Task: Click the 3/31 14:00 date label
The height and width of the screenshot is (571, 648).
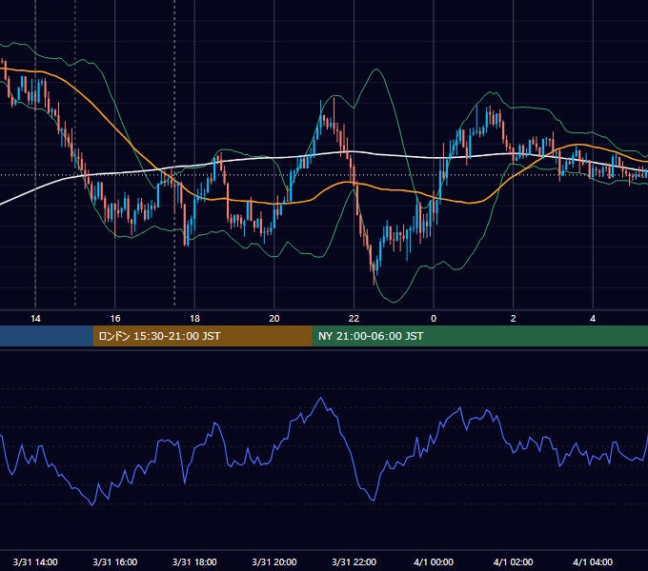Action: (35, 561)
